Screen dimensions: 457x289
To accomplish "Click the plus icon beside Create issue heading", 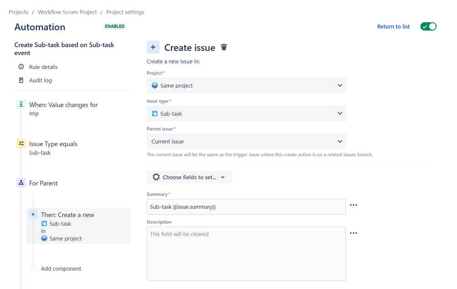I will 153,47.
